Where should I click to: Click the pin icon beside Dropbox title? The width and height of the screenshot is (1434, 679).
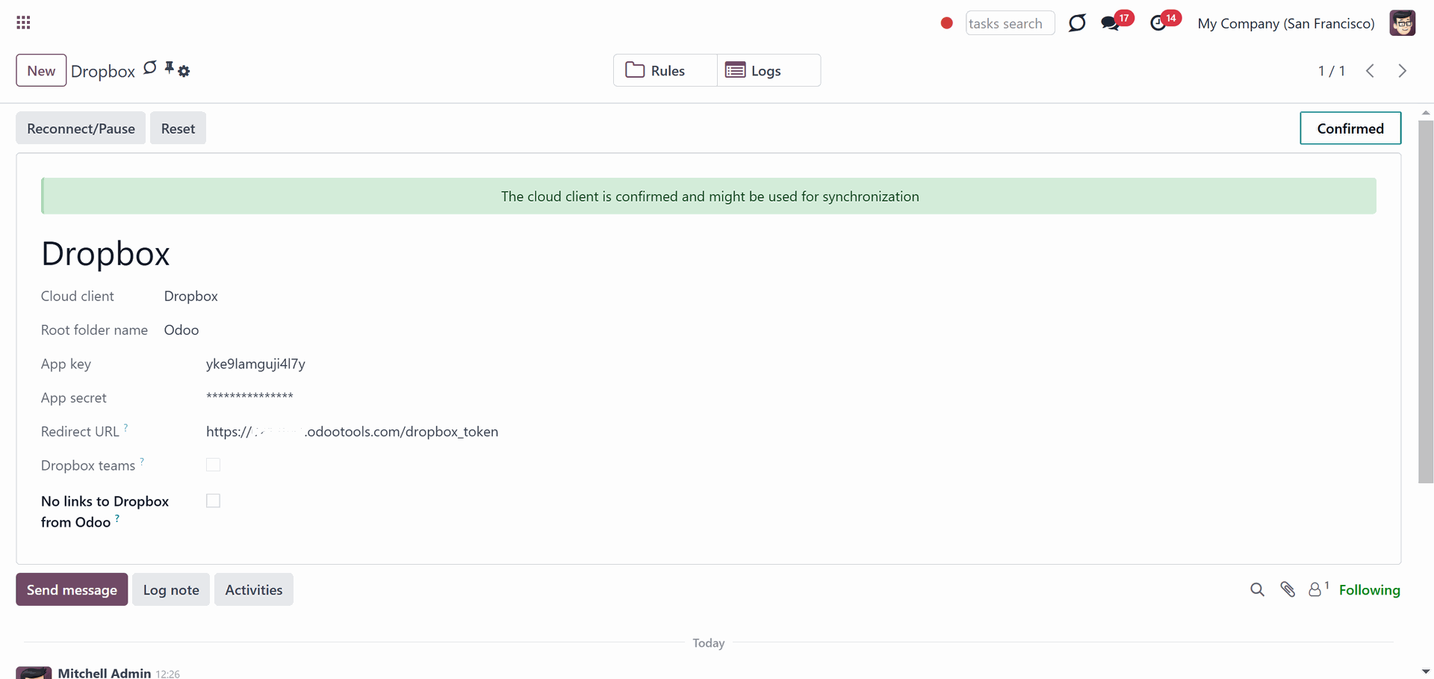pos(170,68)
